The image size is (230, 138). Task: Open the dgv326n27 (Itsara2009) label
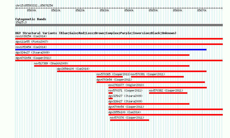point(125,101)
